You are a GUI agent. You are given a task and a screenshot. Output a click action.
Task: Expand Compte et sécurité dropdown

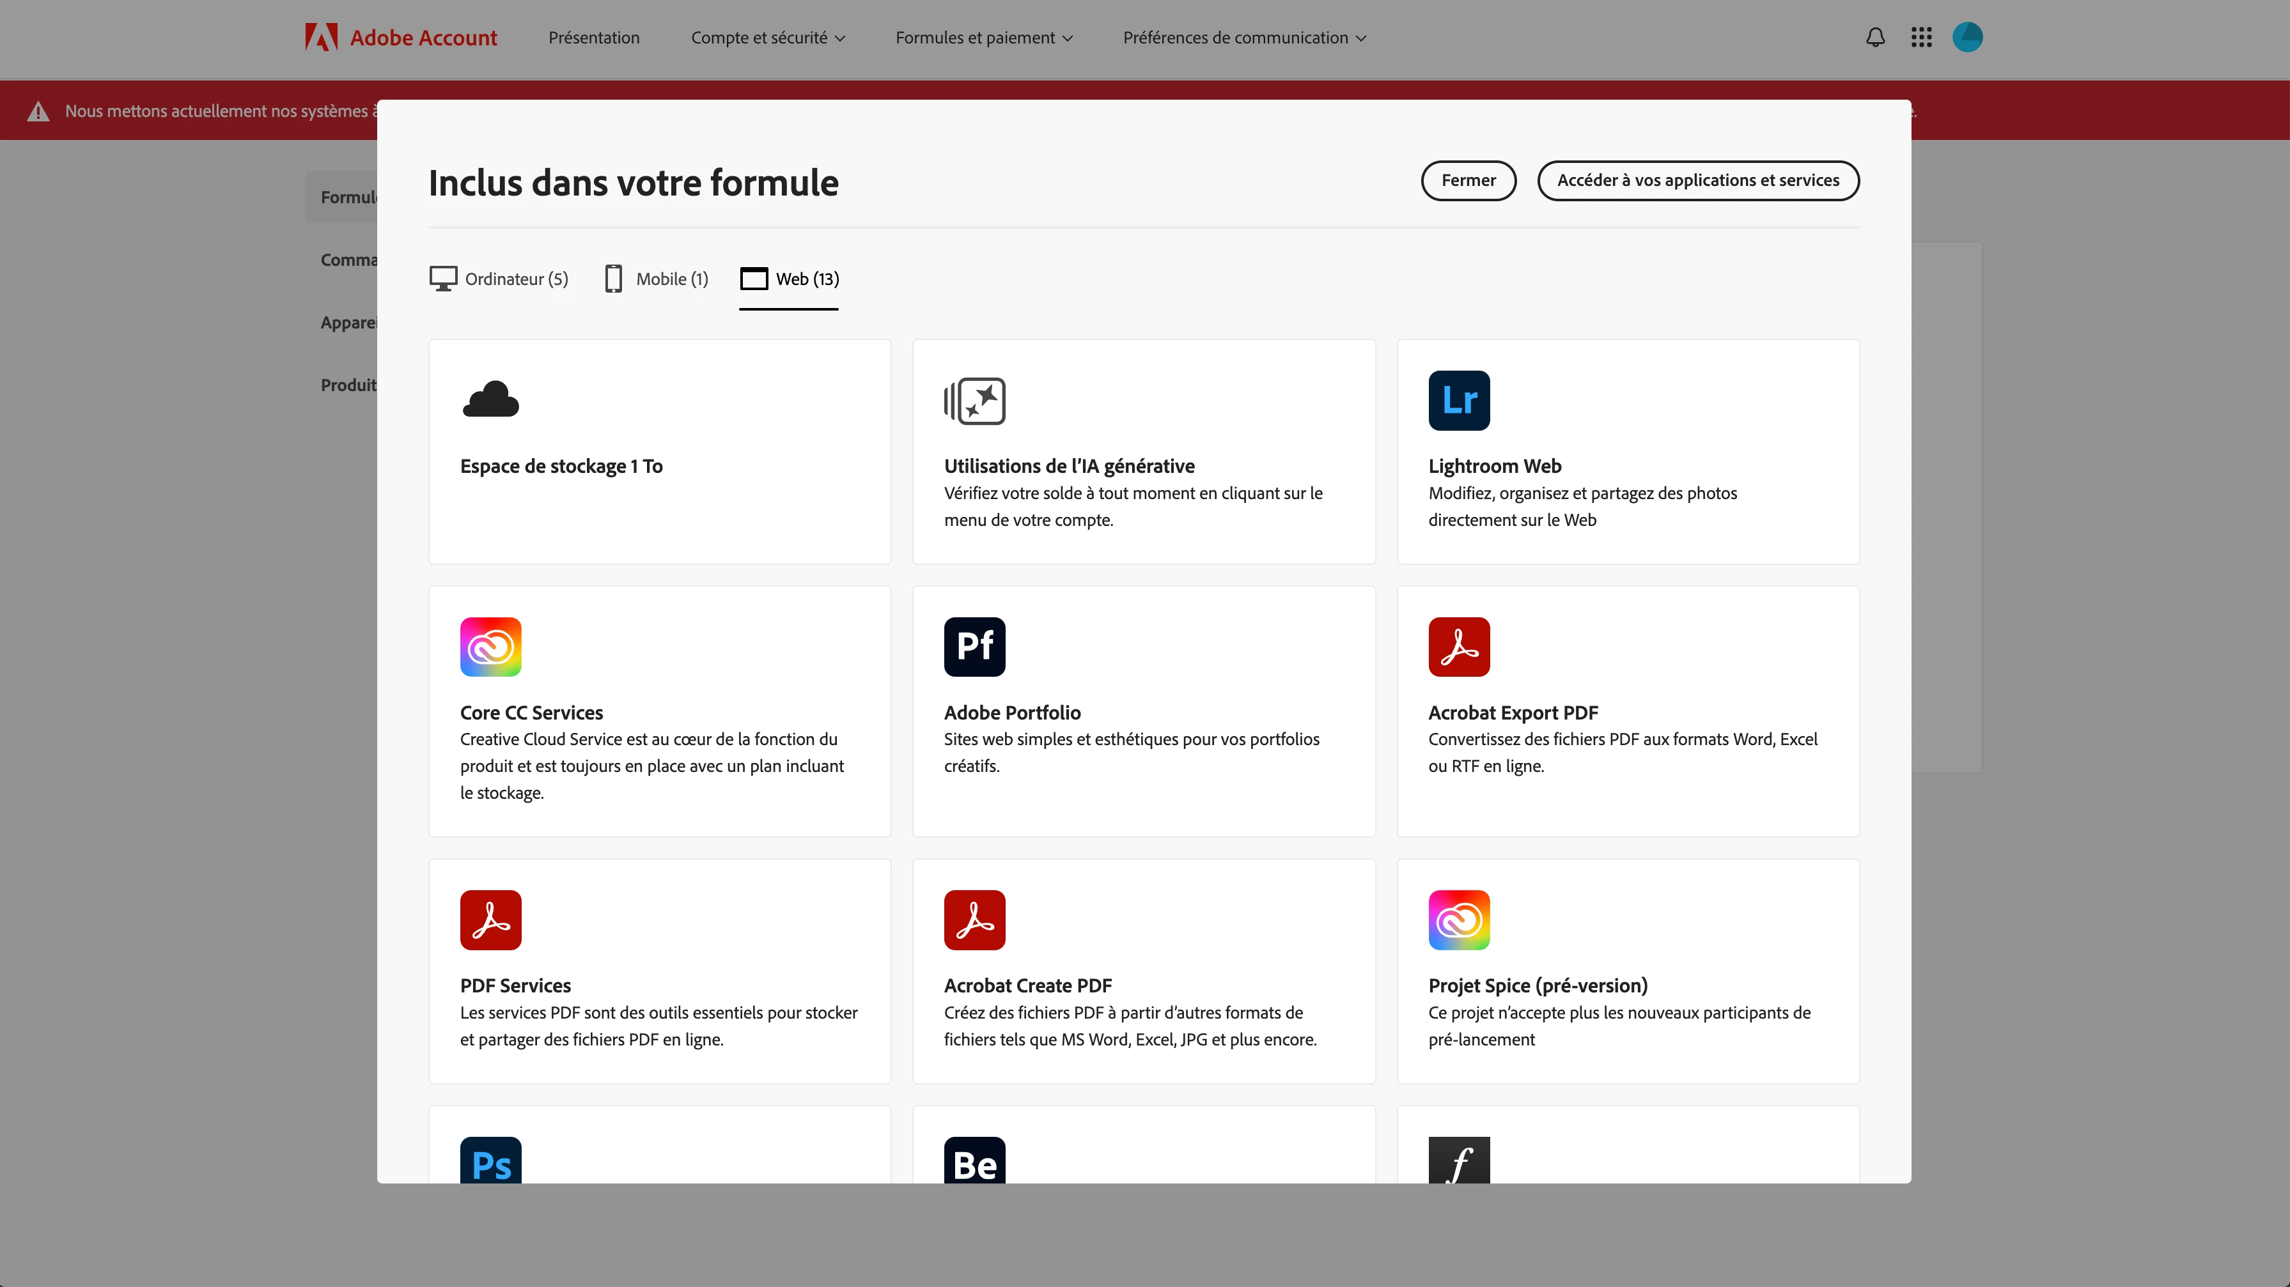768,37
